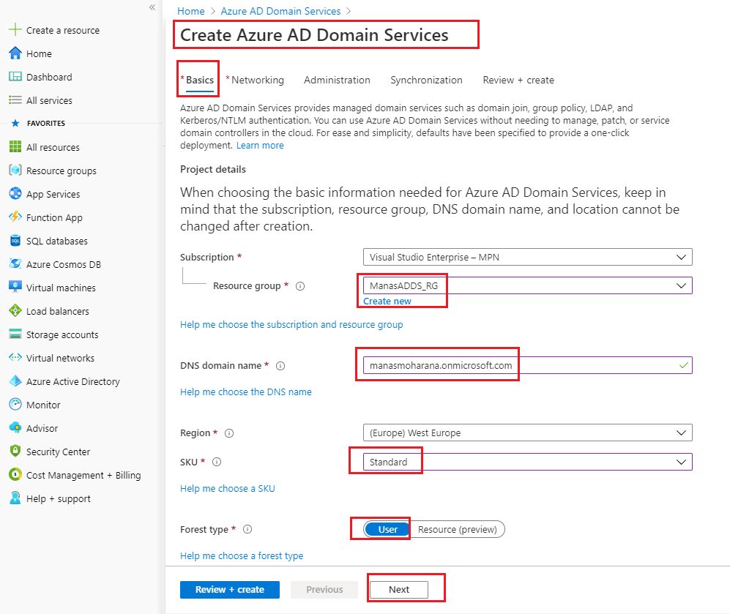This screenshot has width=730, height=614.
Task: Click the Create a resource plus icon
Action: (15, 30)
